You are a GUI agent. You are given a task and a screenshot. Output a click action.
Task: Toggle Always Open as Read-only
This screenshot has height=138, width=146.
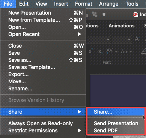(x=43, y=123)
